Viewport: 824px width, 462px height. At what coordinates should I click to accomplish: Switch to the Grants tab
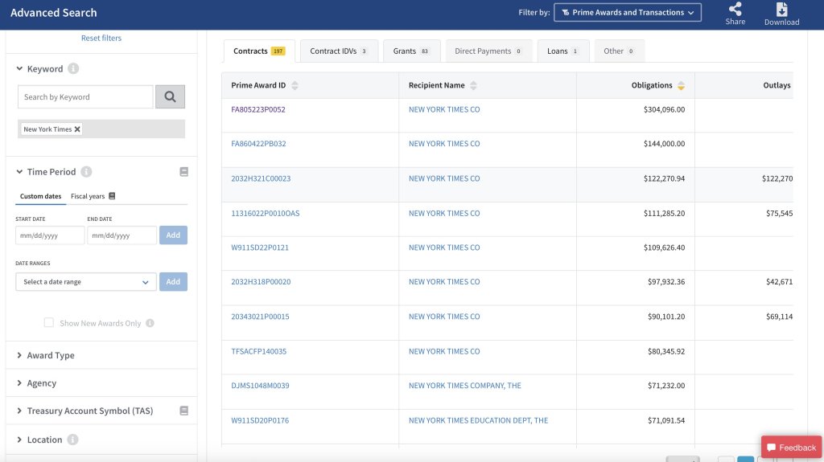411,51
